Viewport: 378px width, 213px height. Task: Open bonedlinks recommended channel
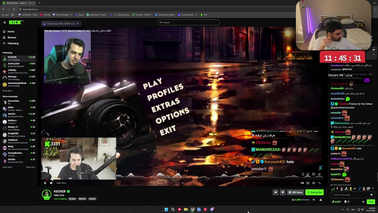[x=19, y=102]
